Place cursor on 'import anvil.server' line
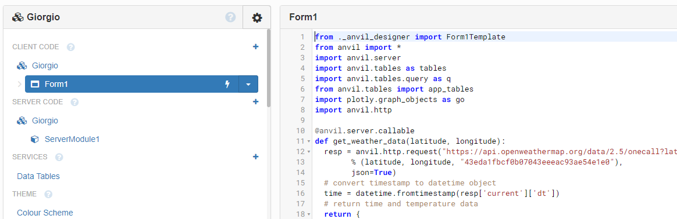Screen dimensions: 677x219 (358, 58)
